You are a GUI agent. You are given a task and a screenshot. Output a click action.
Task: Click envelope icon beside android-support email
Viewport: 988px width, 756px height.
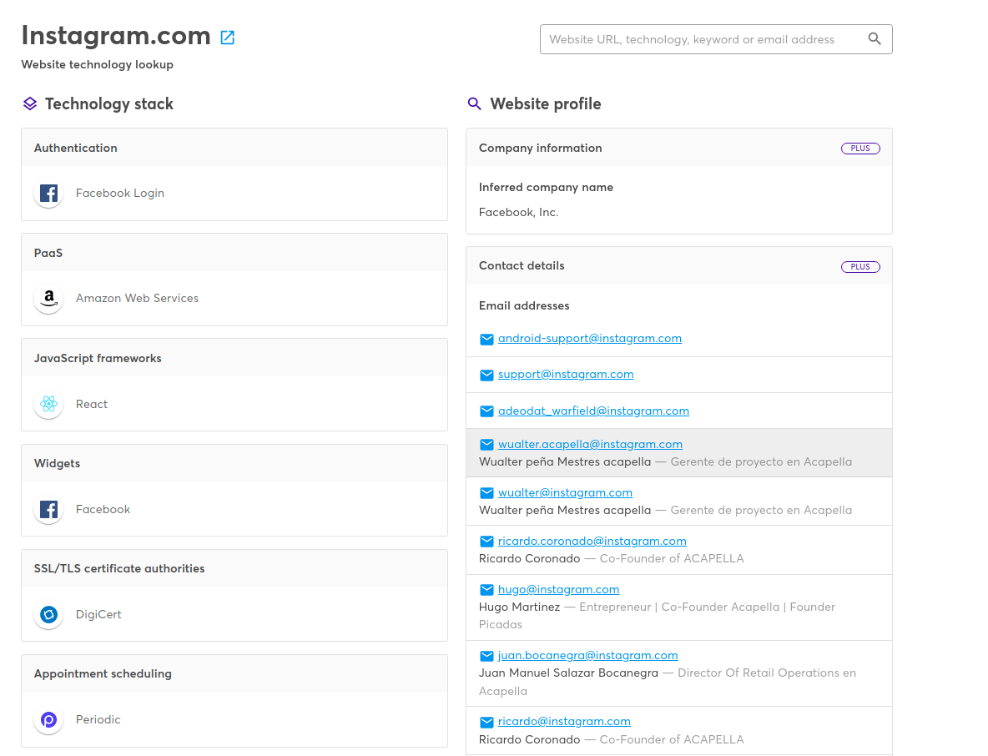[486, 339]
